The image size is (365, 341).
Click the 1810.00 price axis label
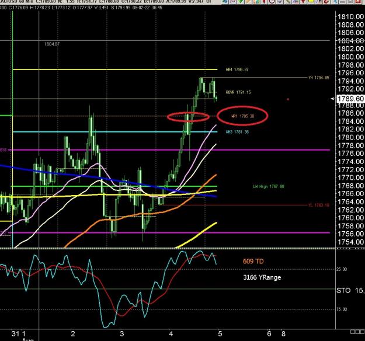click(350, 16)
